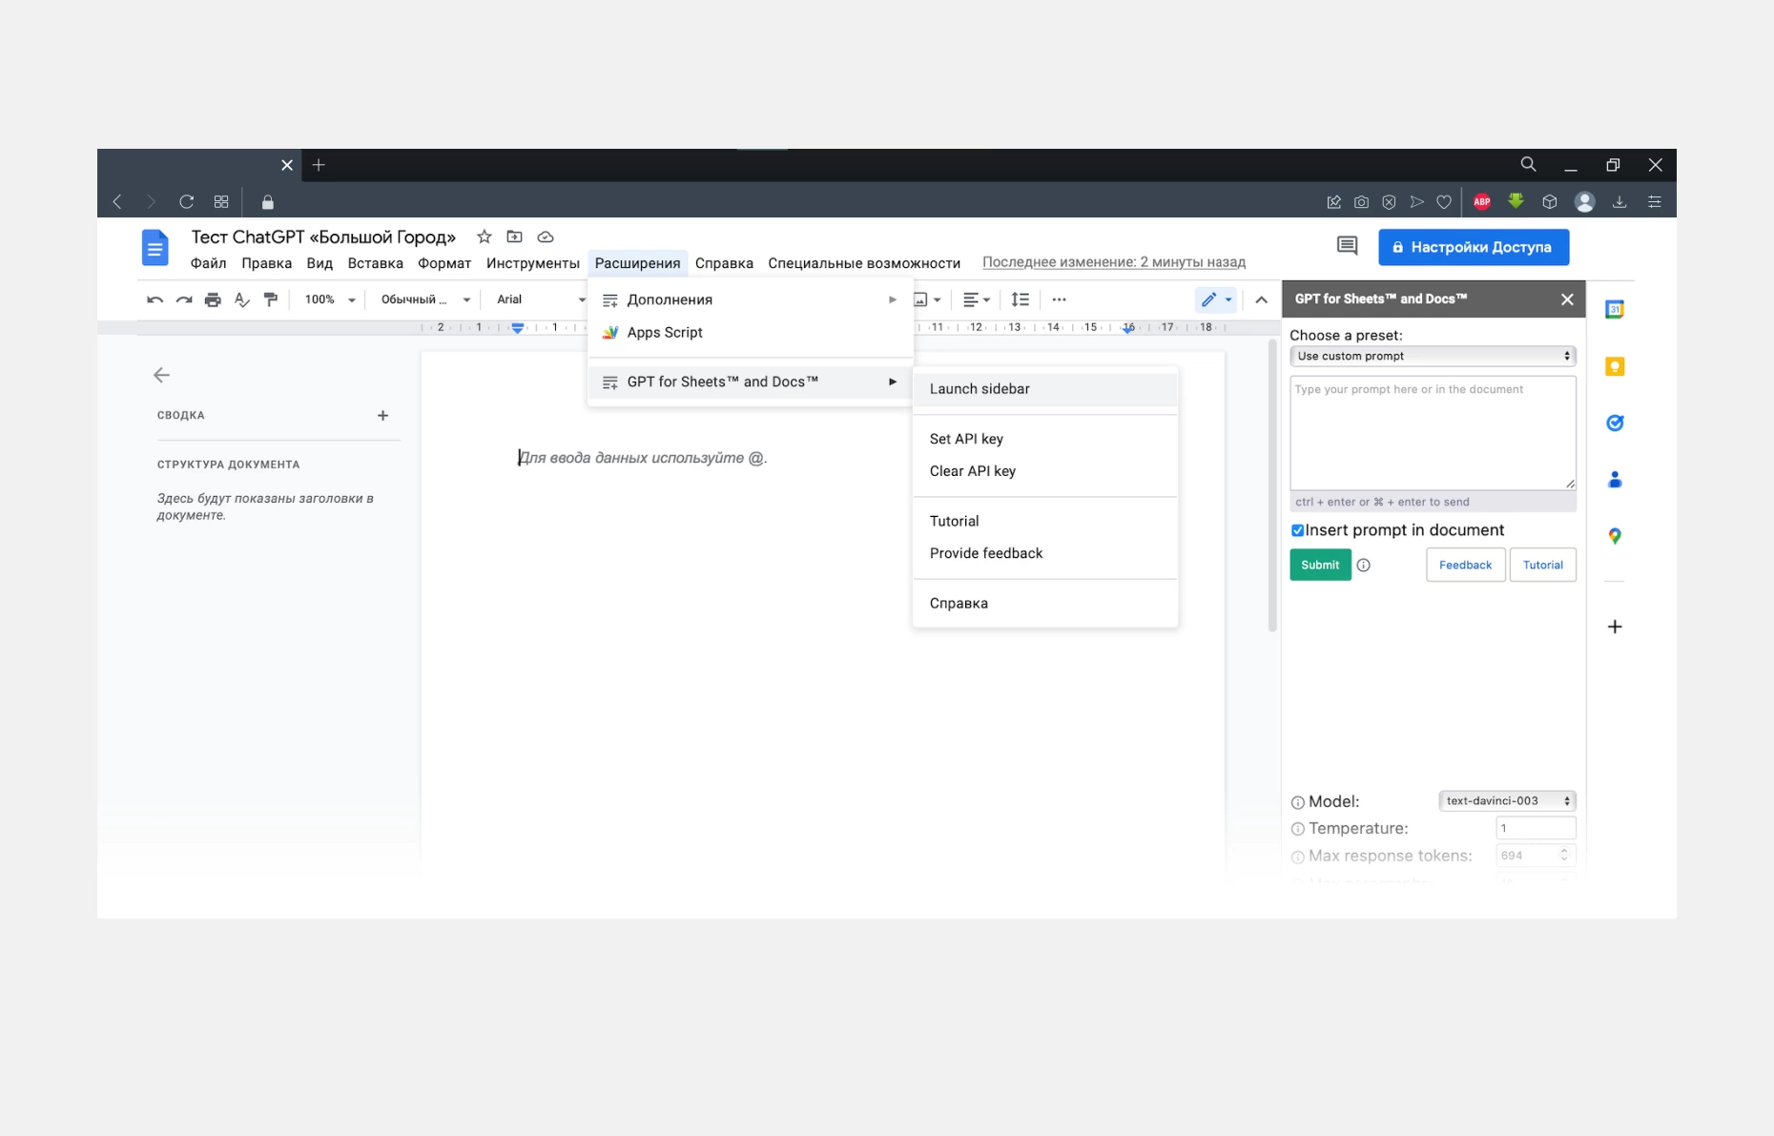Select the paint format tool
The height and width of the screenshot is (1136, 1774).
click(x=271, y=299)
